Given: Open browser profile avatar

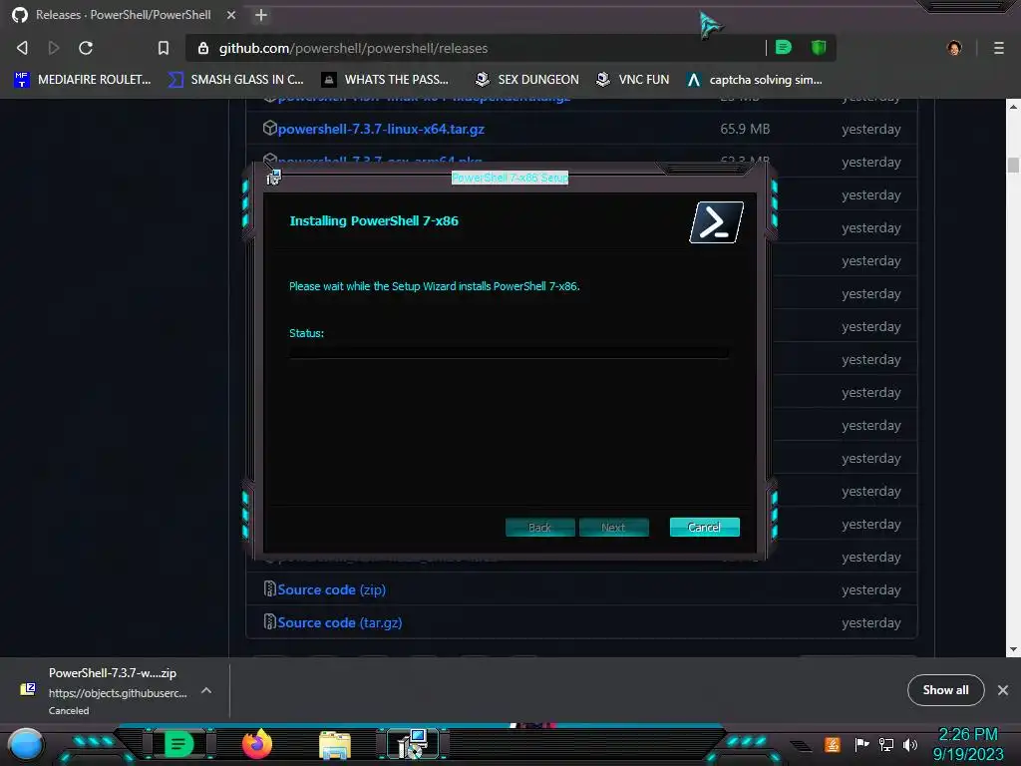Looking at the screenshot, I should 954,48.
